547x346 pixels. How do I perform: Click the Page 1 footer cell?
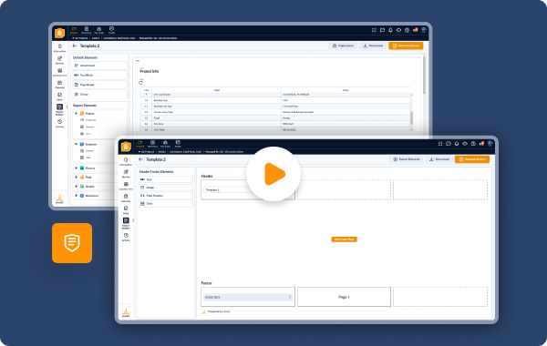pyautogui.click(x=344, y=297)
